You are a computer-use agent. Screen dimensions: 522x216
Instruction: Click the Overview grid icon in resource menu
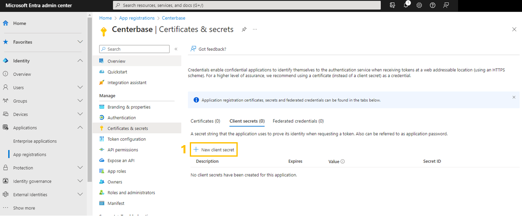102,61
